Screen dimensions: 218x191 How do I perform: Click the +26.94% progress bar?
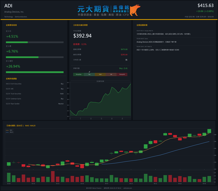pos(35,72)
